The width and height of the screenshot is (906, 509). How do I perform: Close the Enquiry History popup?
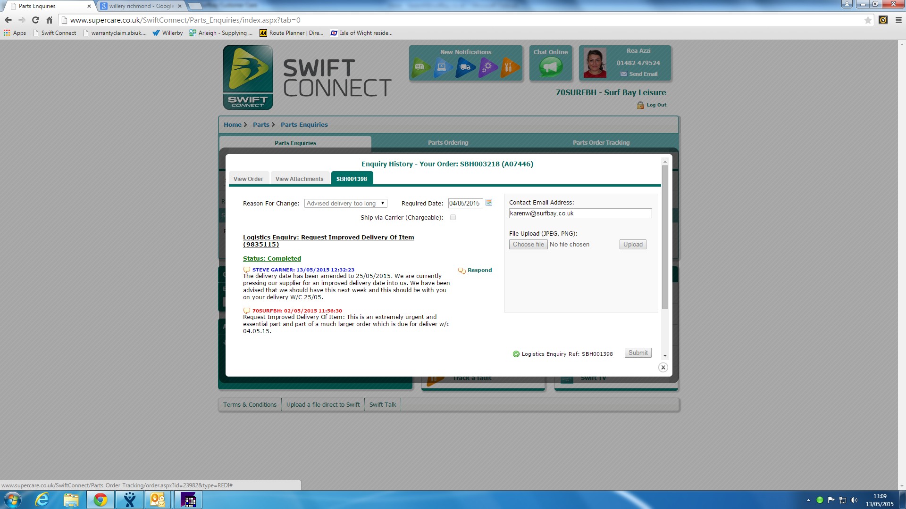point(663,368)
